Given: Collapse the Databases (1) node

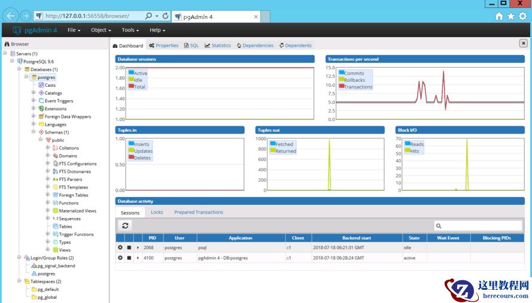Looking at the screenshot, I should click(x=19, y=69).
